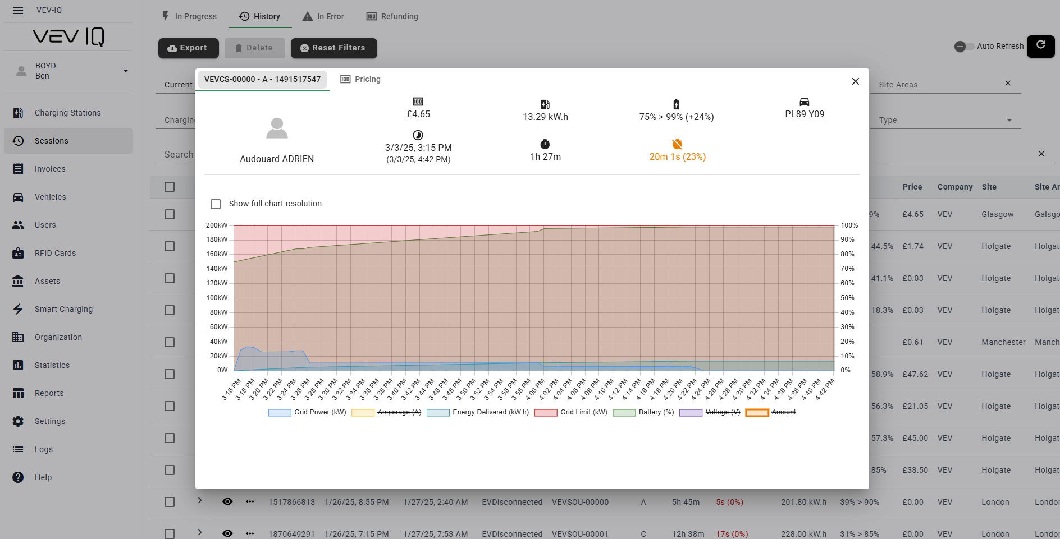Click the Export button
Viewport: 1060px width, 539px height.
(x=188, y=48)
